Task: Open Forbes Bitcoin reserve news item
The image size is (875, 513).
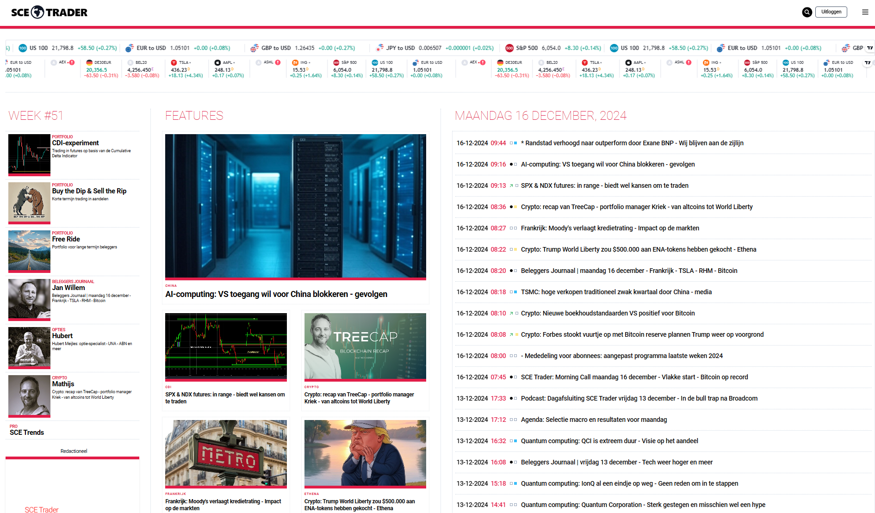Action: (642, 335)
